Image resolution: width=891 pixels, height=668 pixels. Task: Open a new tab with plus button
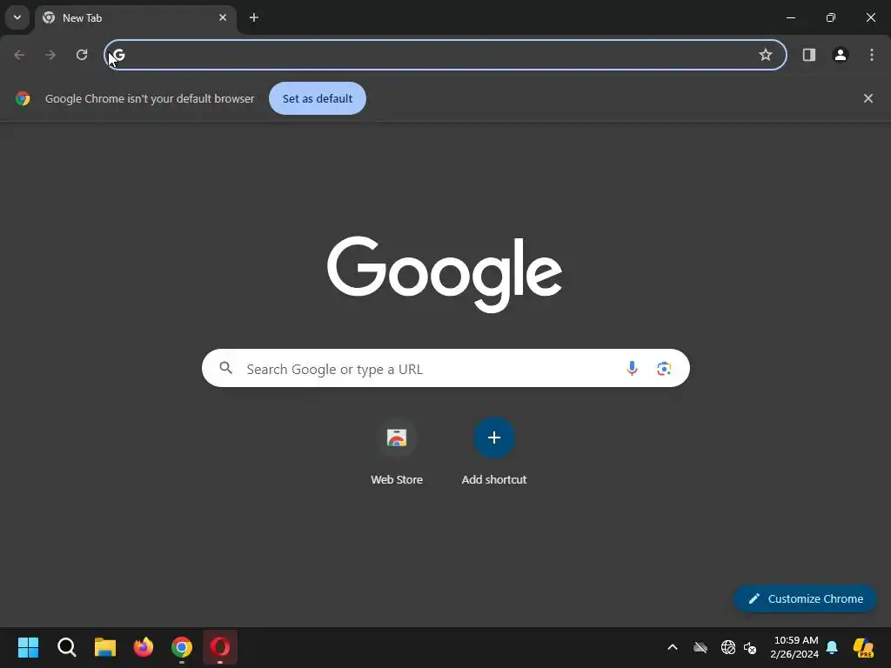click(x=254, y=17)
